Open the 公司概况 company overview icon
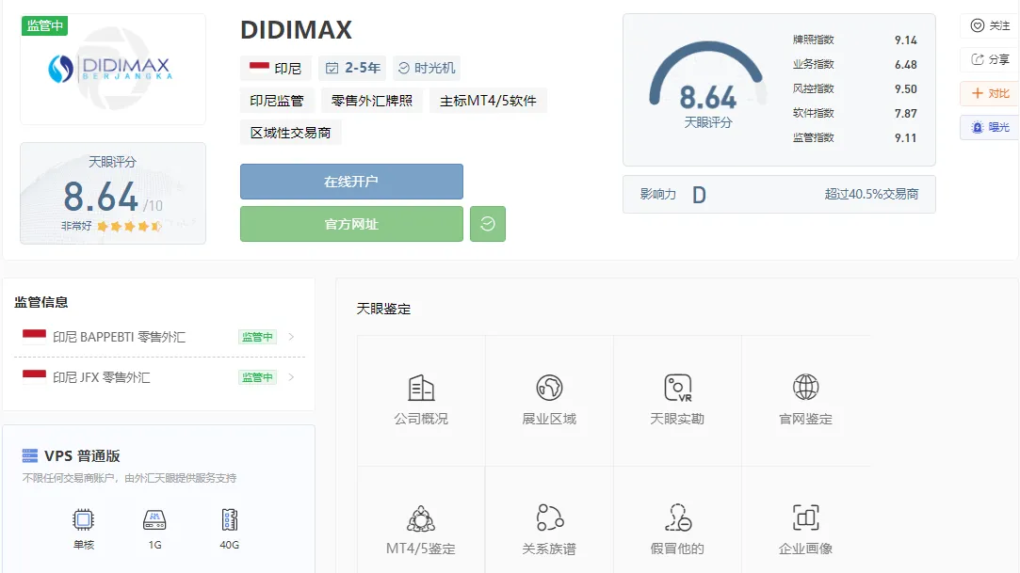This screenshot has width=1020, height=573. pyautogui.click(x=421, y=388)
